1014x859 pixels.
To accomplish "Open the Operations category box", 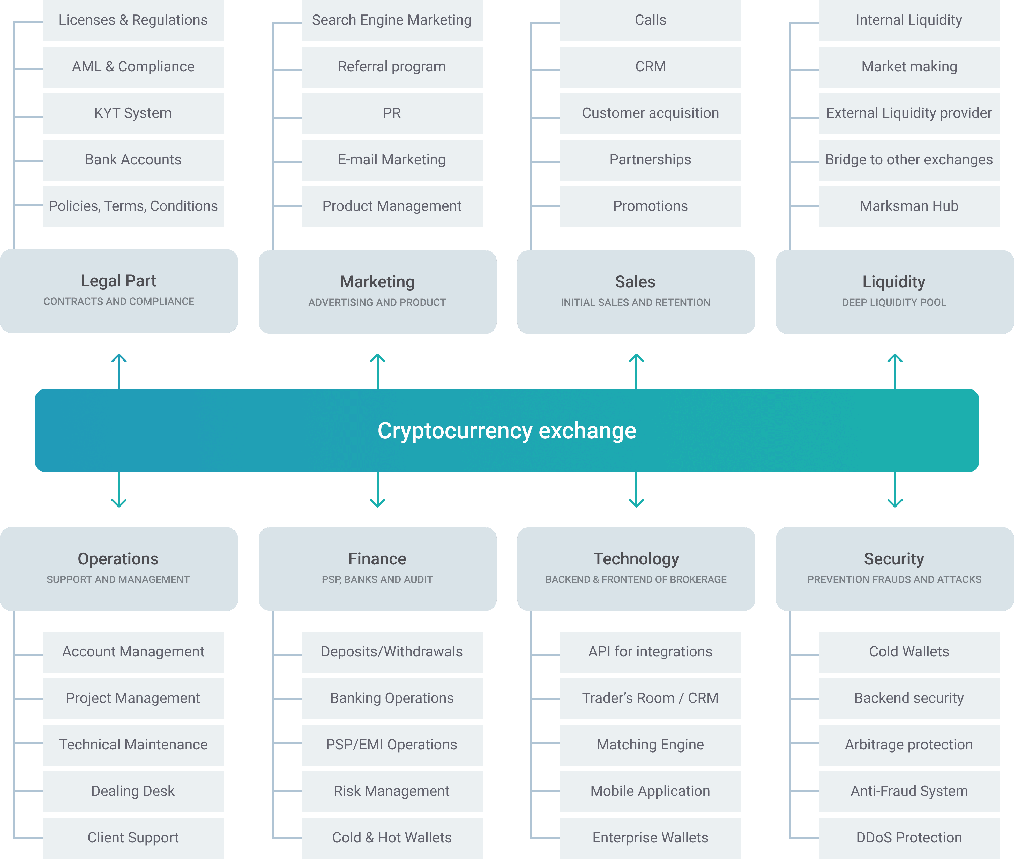I will point(119,569).
